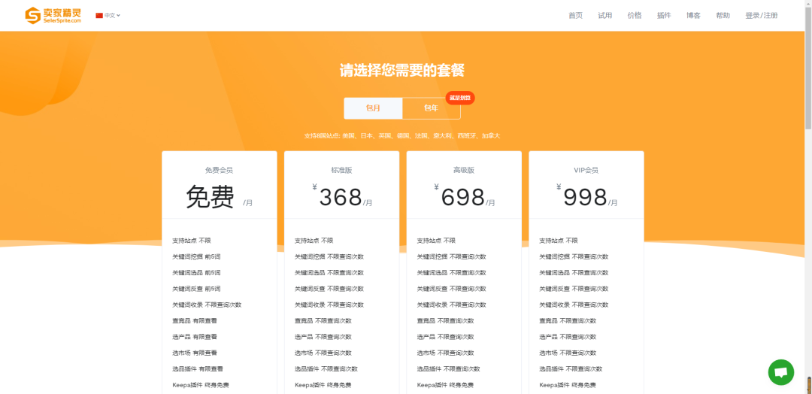Click the 免费 price text

(210, 197)
